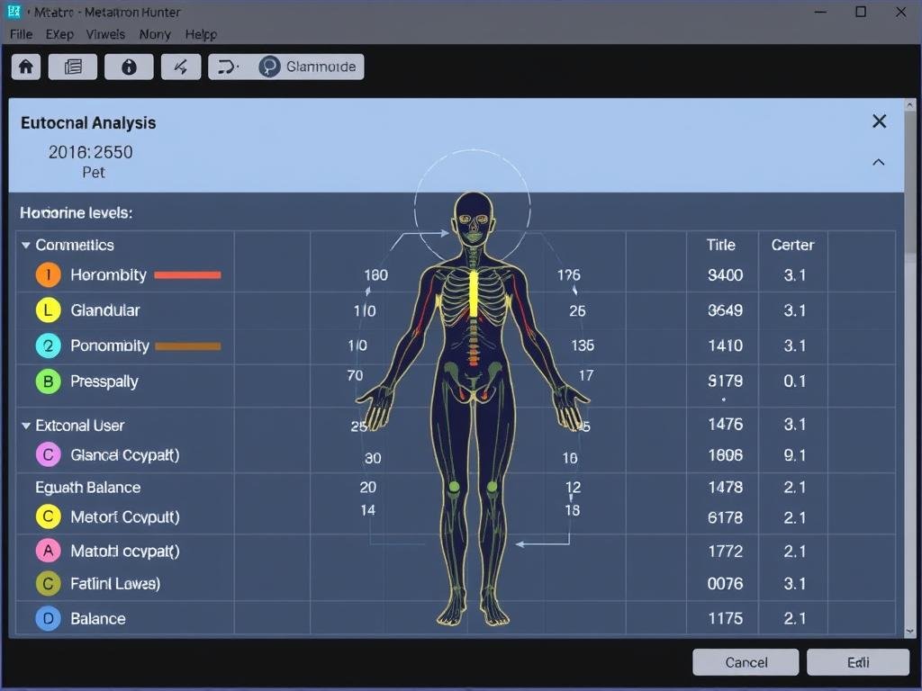Click the red Horombity level bar
This screenshot has width=922, height=691.
coord(187,275)
